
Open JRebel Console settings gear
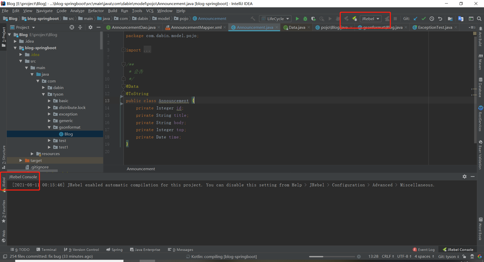(x=465, y=177)
